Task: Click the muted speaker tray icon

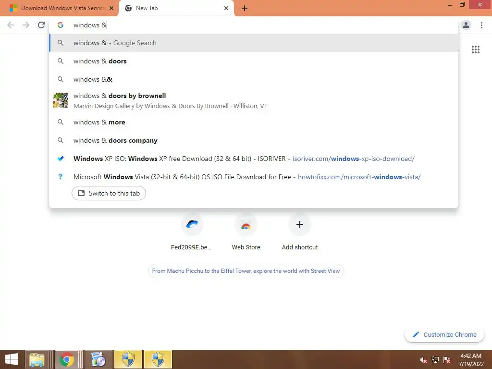Action: (x=423, y=360)
